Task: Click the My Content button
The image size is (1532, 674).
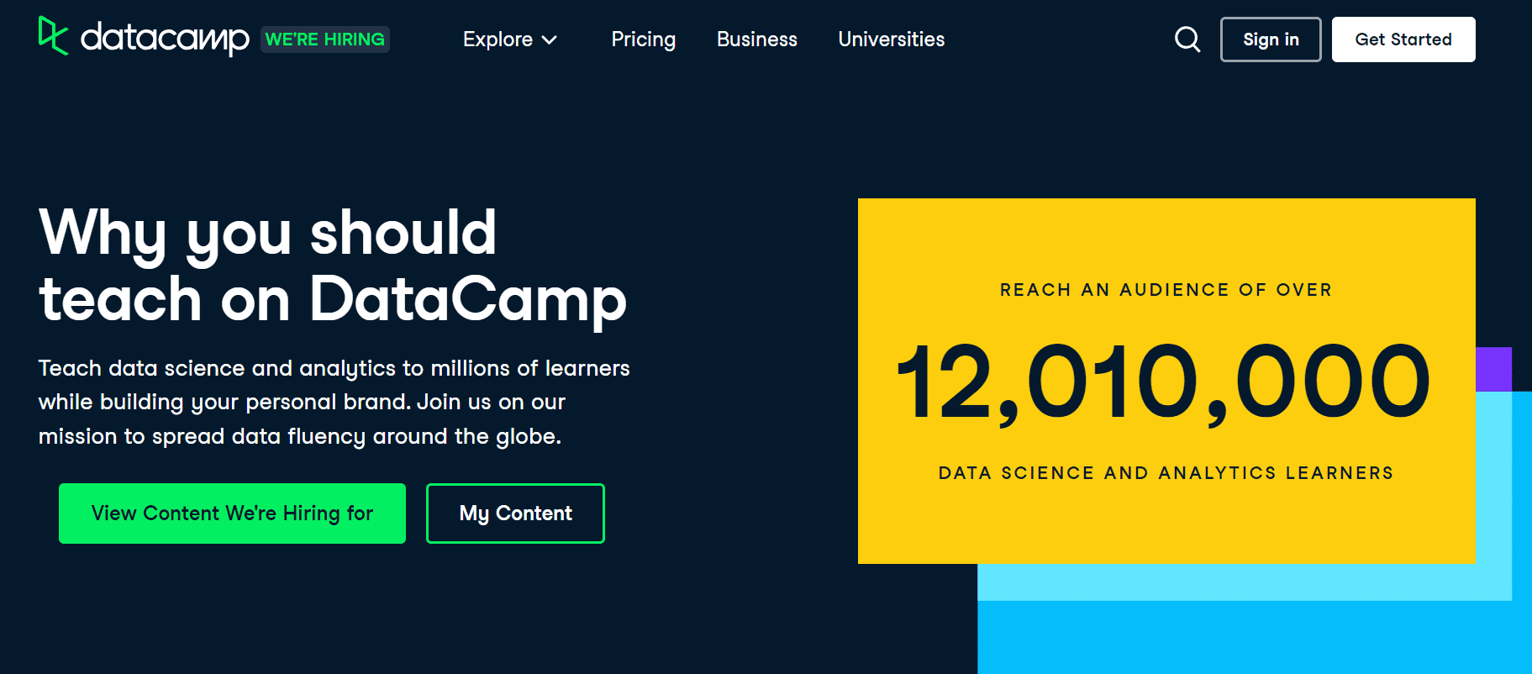Action: point(515,513)
